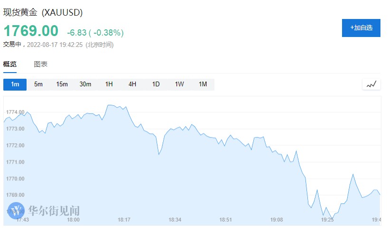
Task: Select the 1M monthly interval
Action: tap(203, 84)
